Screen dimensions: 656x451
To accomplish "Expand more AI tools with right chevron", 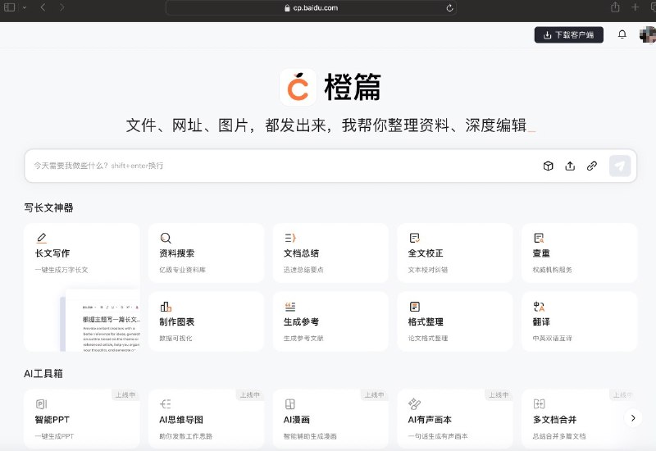I will click(633, 418).
